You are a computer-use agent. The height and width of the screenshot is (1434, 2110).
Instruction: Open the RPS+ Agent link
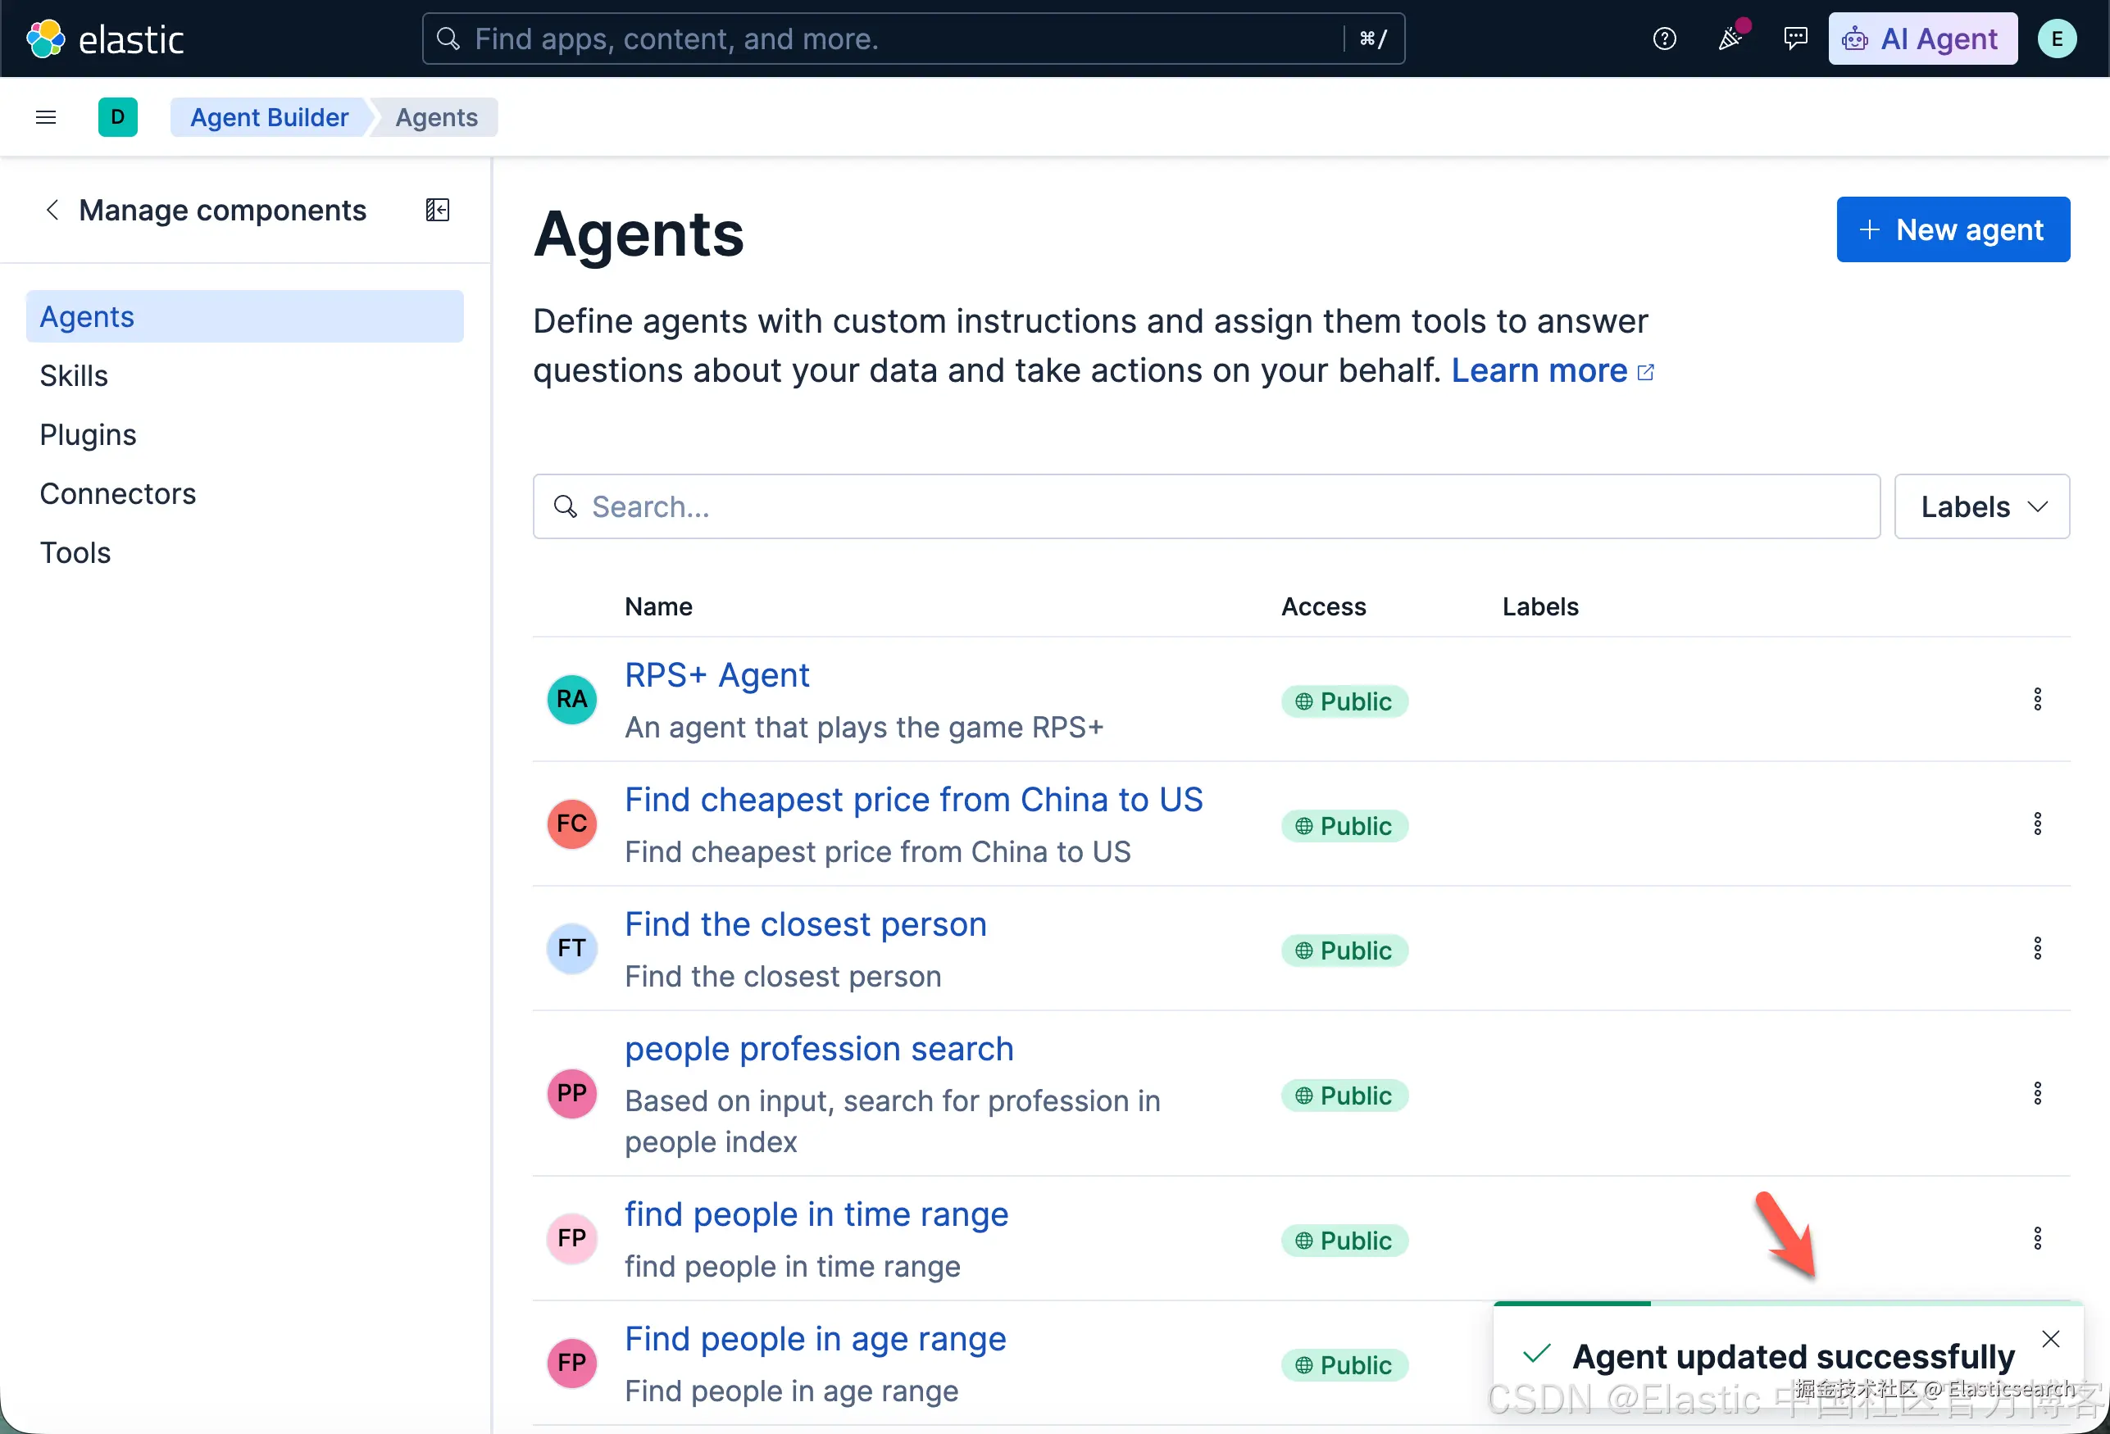coord(717,675)
